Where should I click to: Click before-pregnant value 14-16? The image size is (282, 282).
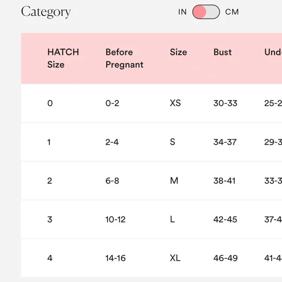click(115, 258)
